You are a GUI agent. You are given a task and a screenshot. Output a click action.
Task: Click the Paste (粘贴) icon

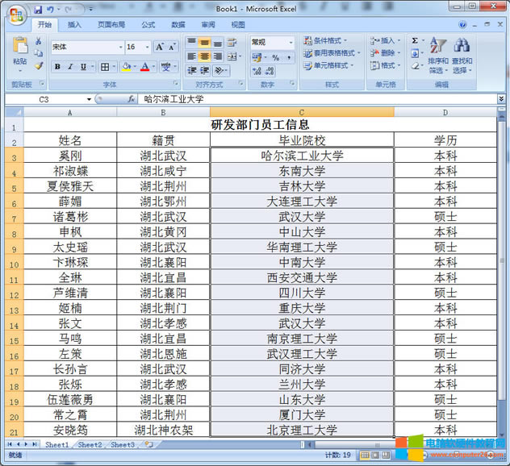(x=19, y=48)
